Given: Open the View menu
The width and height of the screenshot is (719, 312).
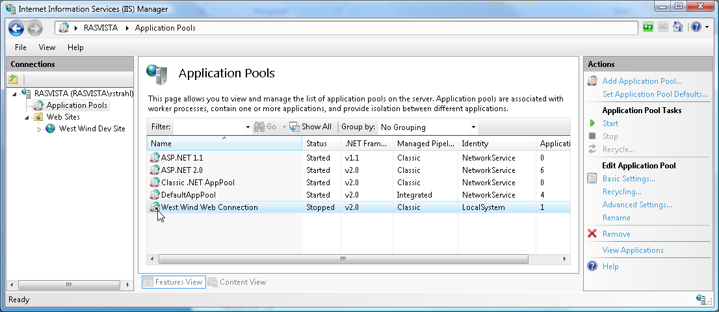Looking at the screenshot, I should click(x=47, y=47).
